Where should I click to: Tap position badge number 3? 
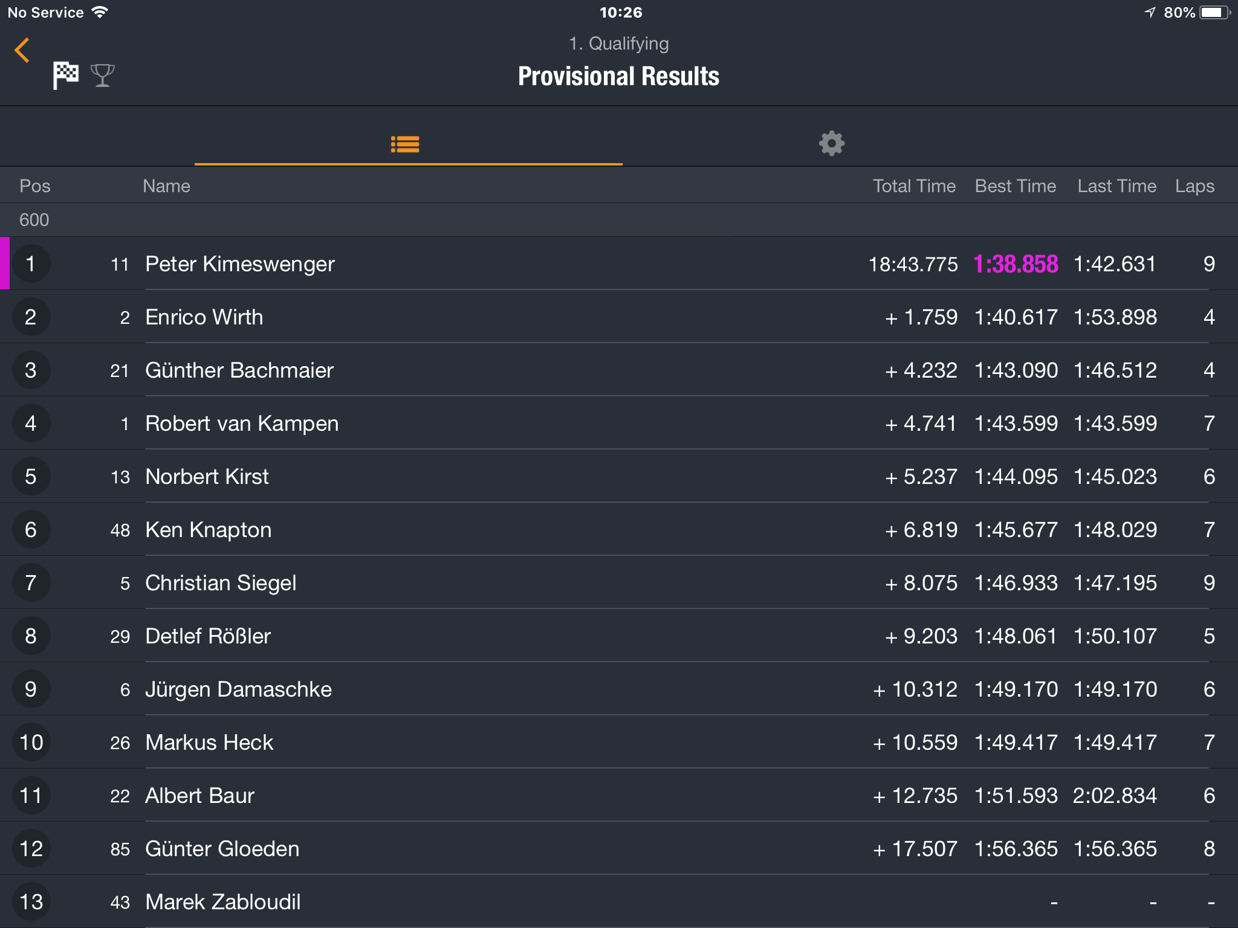click(31, 370)
